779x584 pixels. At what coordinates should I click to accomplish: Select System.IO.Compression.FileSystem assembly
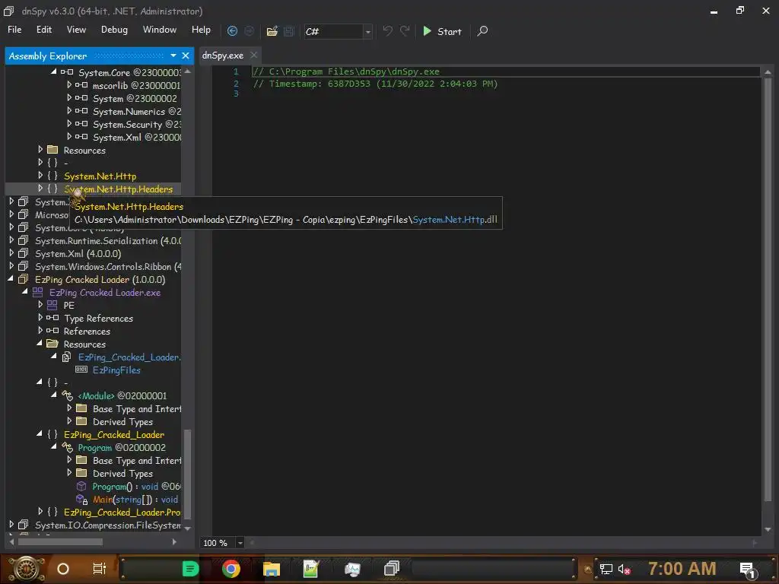click(108, 525)
